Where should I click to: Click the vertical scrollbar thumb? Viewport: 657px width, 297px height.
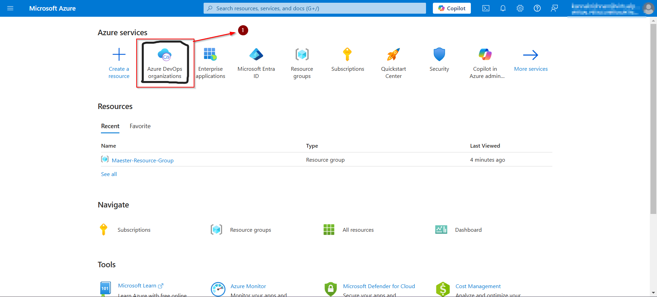(x=653, y=119)
